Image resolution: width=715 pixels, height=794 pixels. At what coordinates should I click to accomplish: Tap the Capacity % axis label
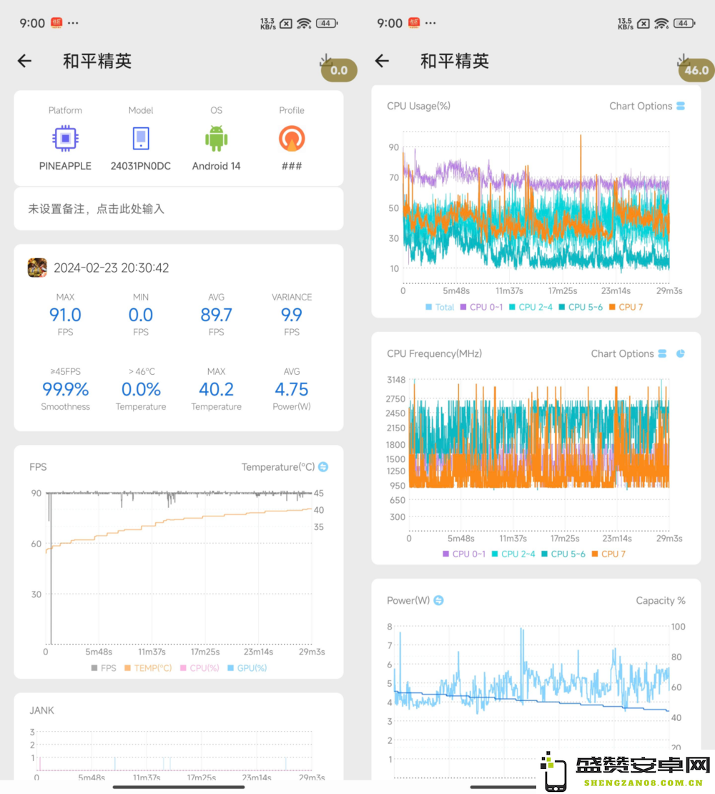pyautogui.click(x=661, y=601)
